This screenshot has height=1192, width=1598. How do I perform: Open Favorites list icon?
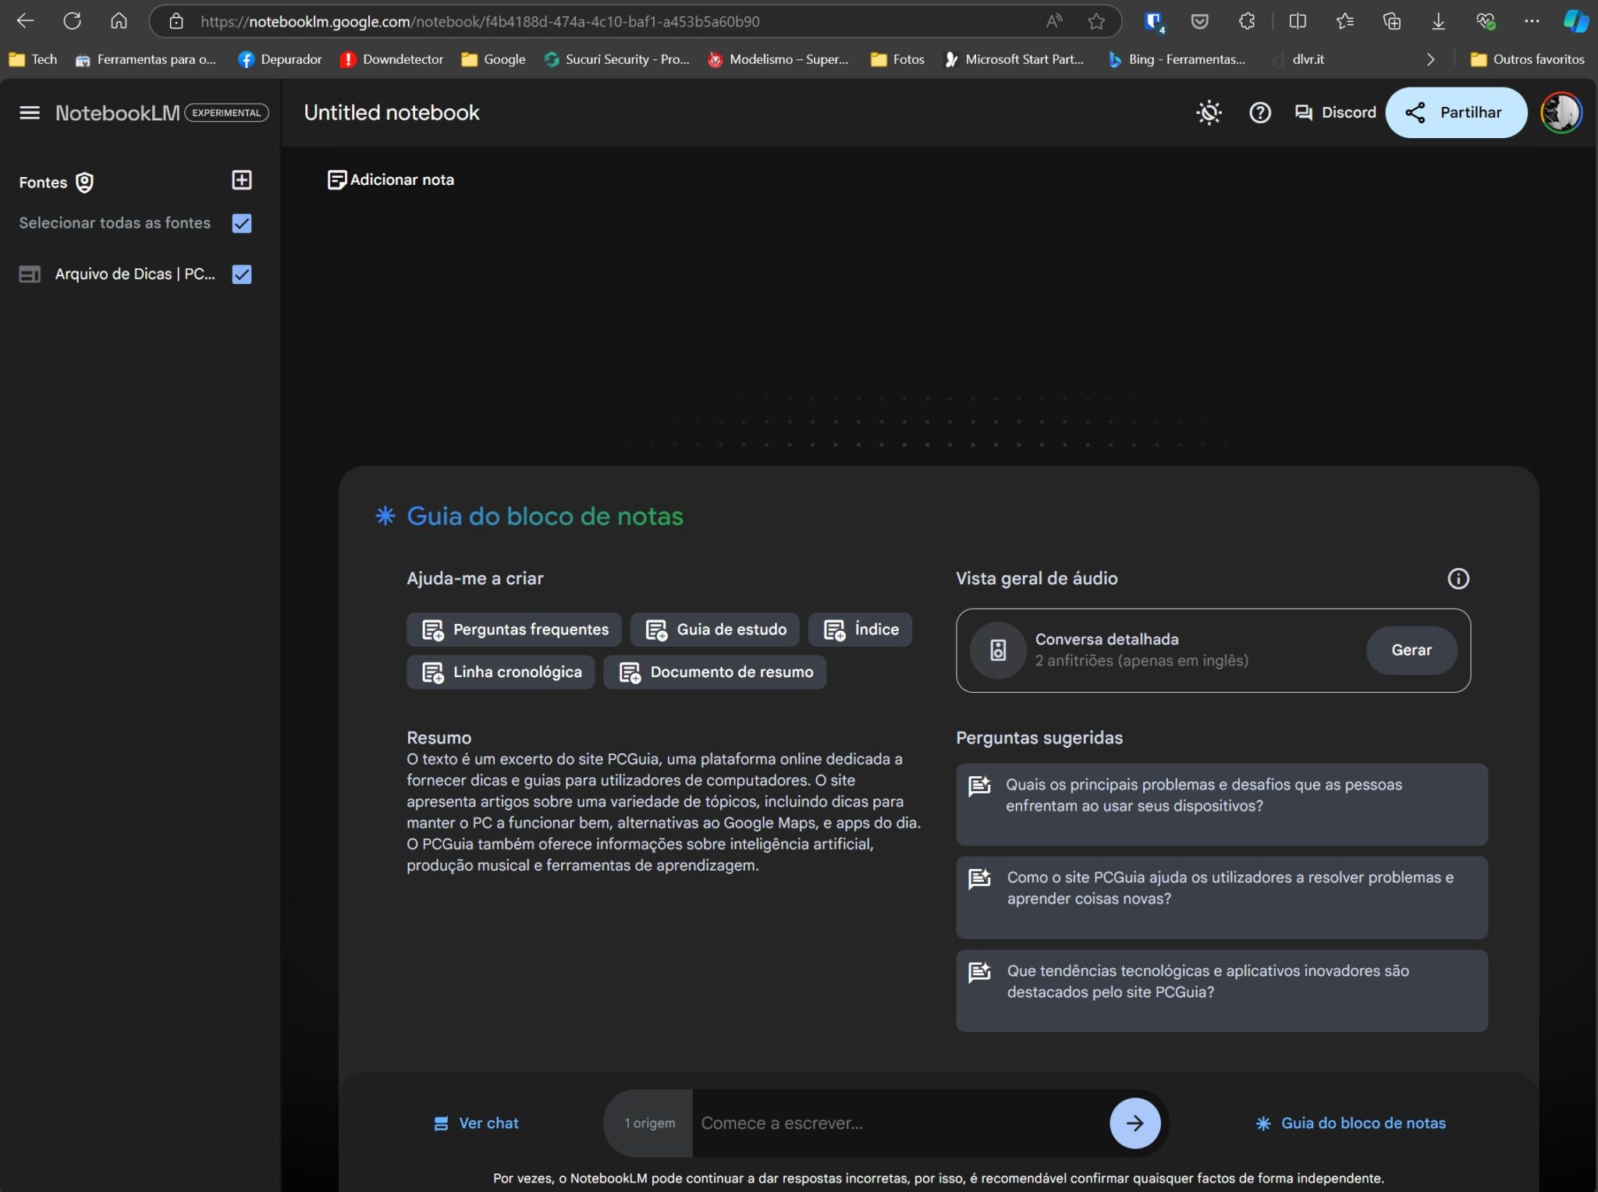pyautogui.click(x=1344, y=21)
